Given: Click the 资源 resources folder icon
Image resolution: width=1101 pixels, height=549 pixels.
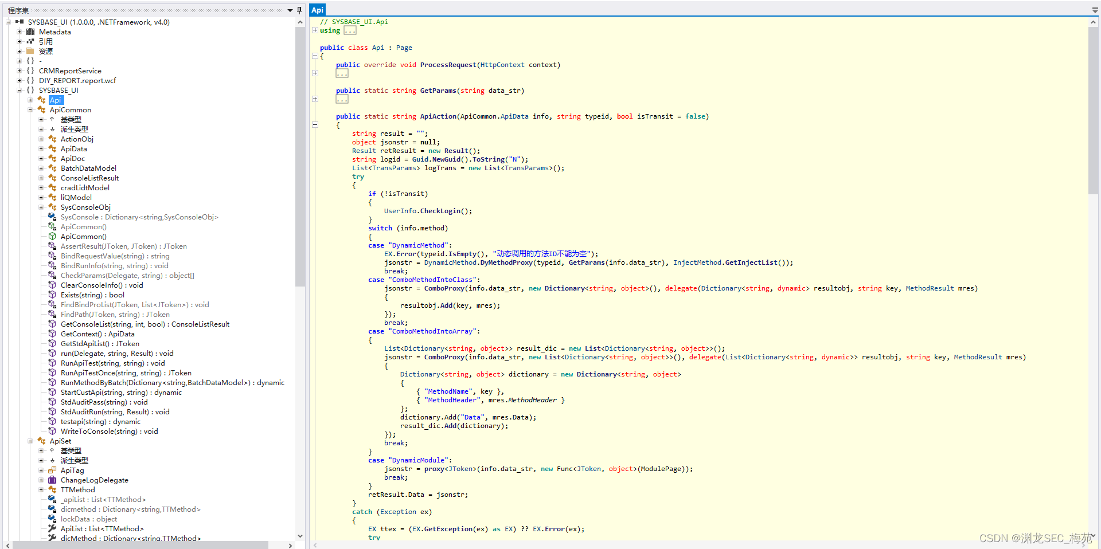Looking at the screenshot, I should [30, 51].
